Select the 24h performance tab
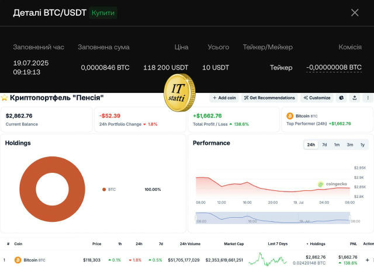 tap(311, 145)
